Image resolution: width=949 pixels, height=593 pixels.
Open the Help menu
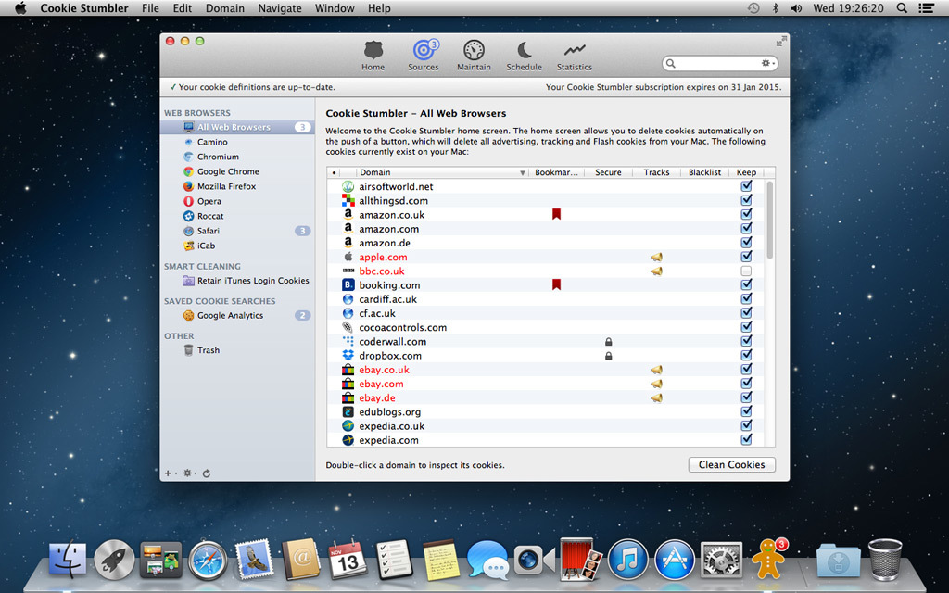tap(379, 8)
